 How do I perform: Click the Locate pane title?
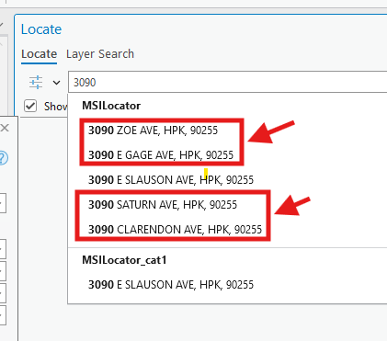tap(41, 29)
